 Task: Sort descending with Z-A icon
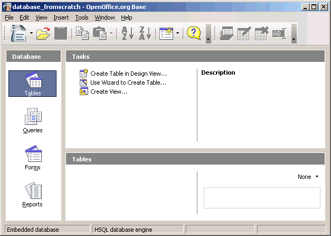pyautogui.click(x=145, y=33)
